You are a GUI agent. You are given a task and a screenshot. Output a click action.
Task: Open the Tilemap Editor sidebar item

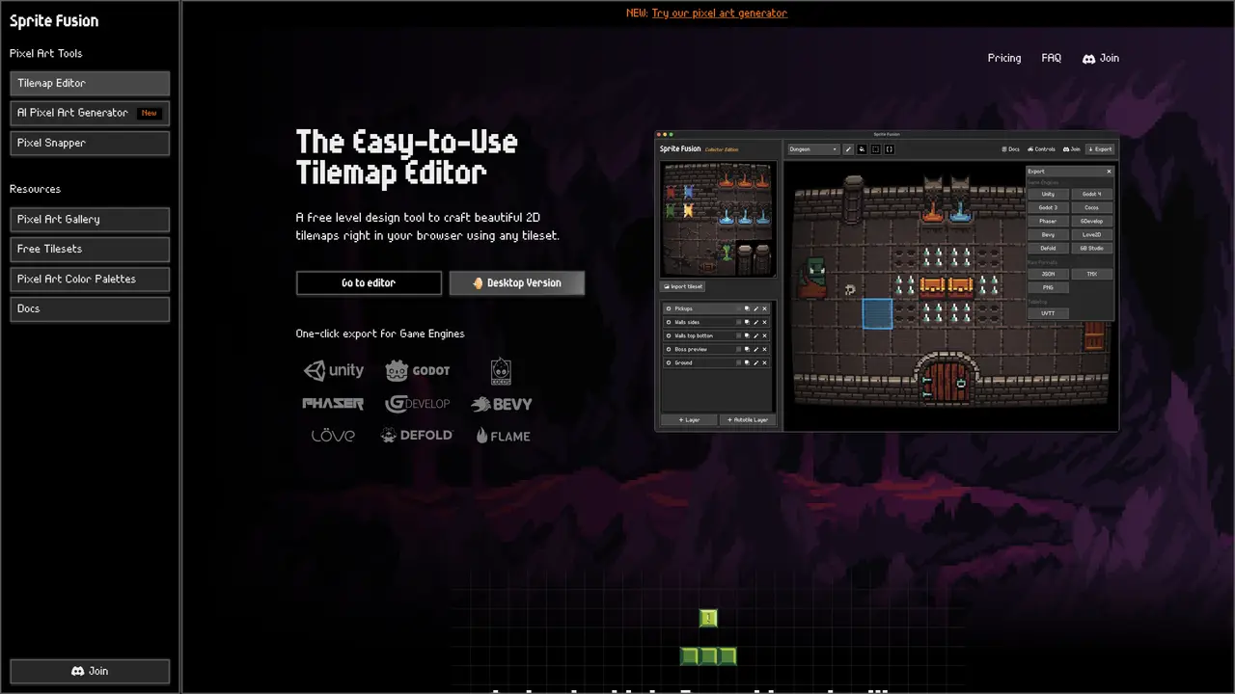[90, 83]
